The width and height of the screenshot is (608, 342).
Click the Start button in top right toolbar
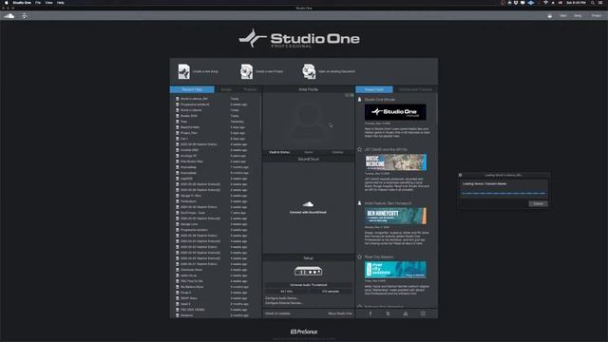563,16
